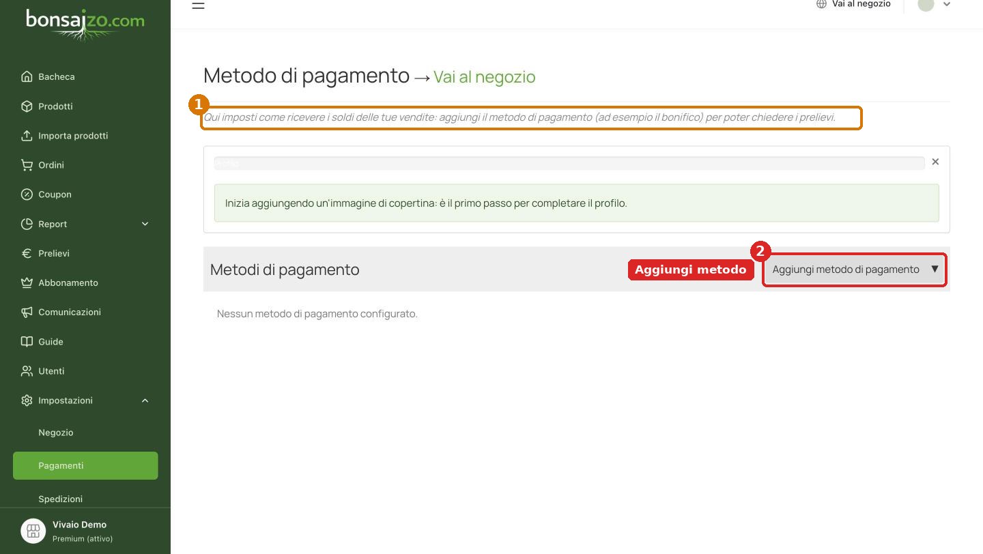Viewport: 983px width, 554px height.
Task: Click the Prodotti box icon
Action: (27, 106)
